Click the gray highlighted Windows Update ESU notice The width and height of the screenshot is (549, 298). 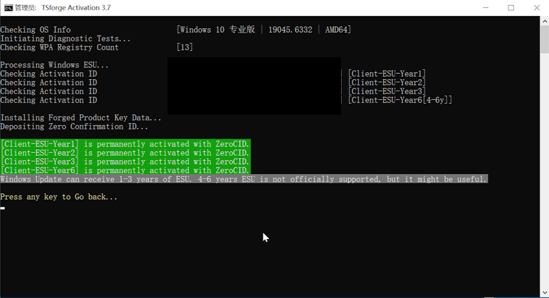pyautogui.click(x=244, y=179)
